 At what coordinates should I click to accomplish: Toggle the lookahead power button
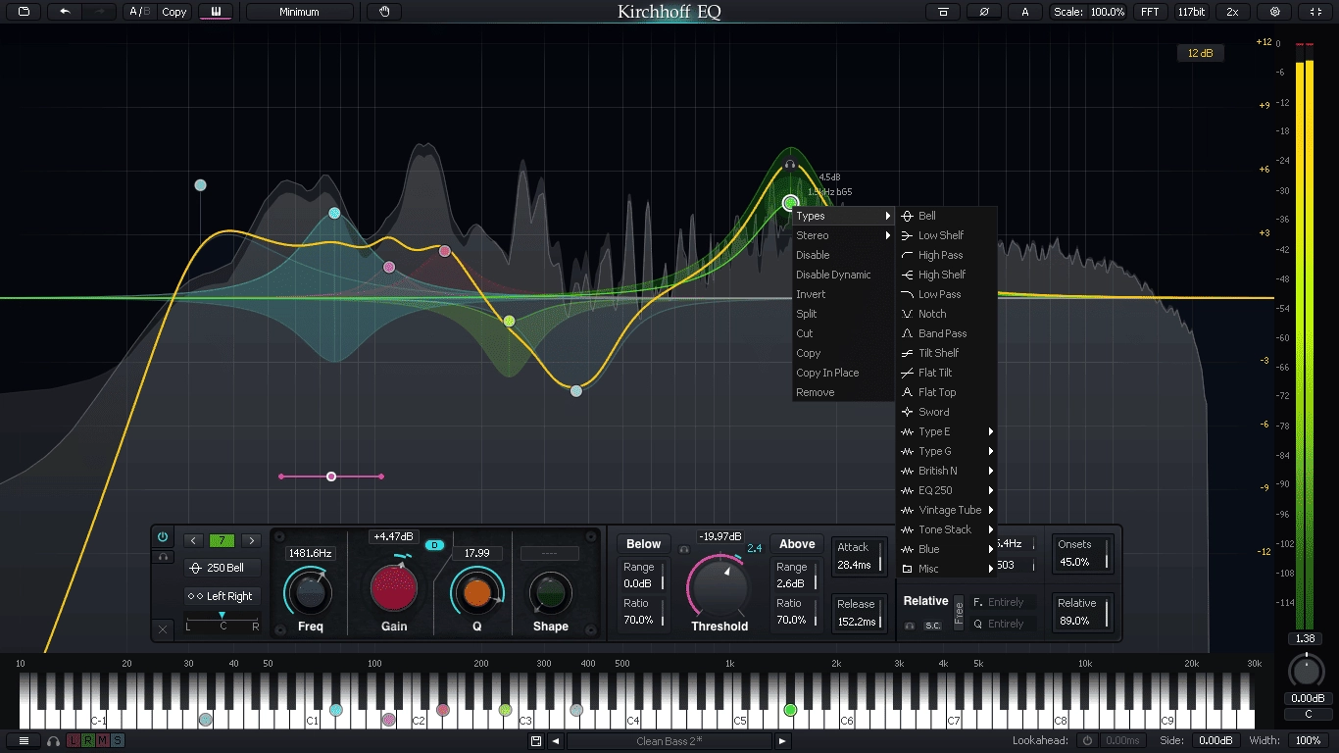1086,741
